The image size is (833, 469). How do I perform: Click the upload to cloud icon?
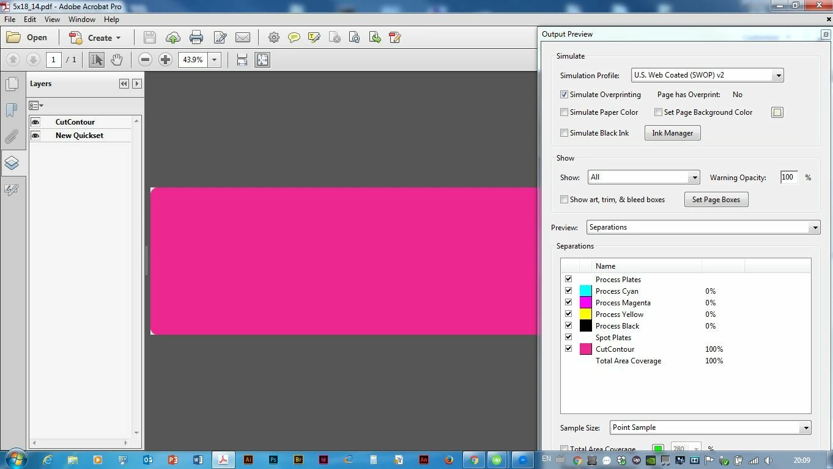pyautogui.click(x=172, y=38)
